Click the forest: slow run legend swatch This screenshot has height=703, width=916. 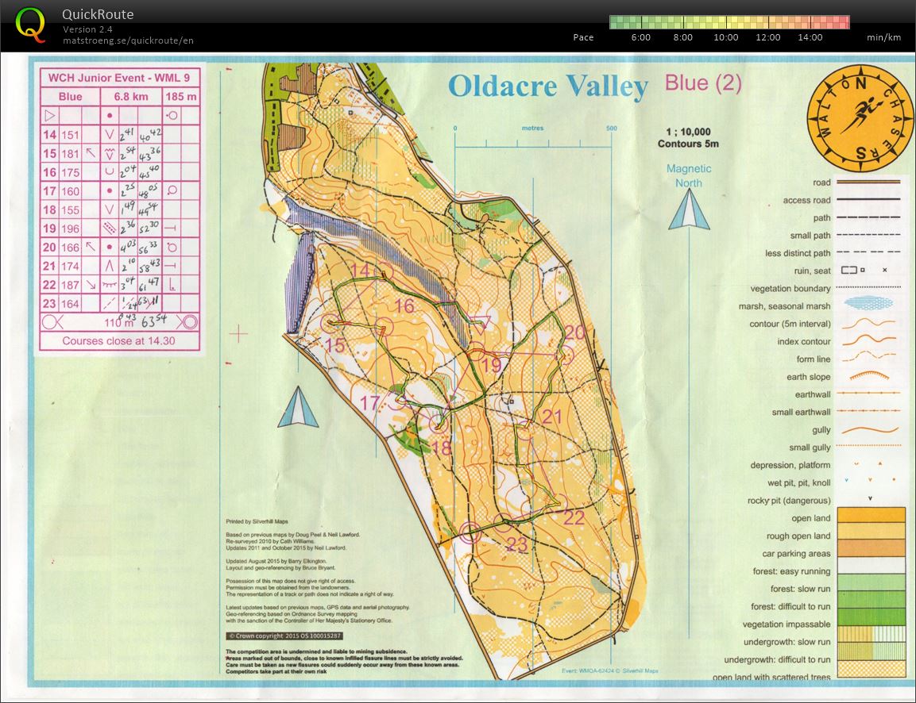tap(871, 582)
